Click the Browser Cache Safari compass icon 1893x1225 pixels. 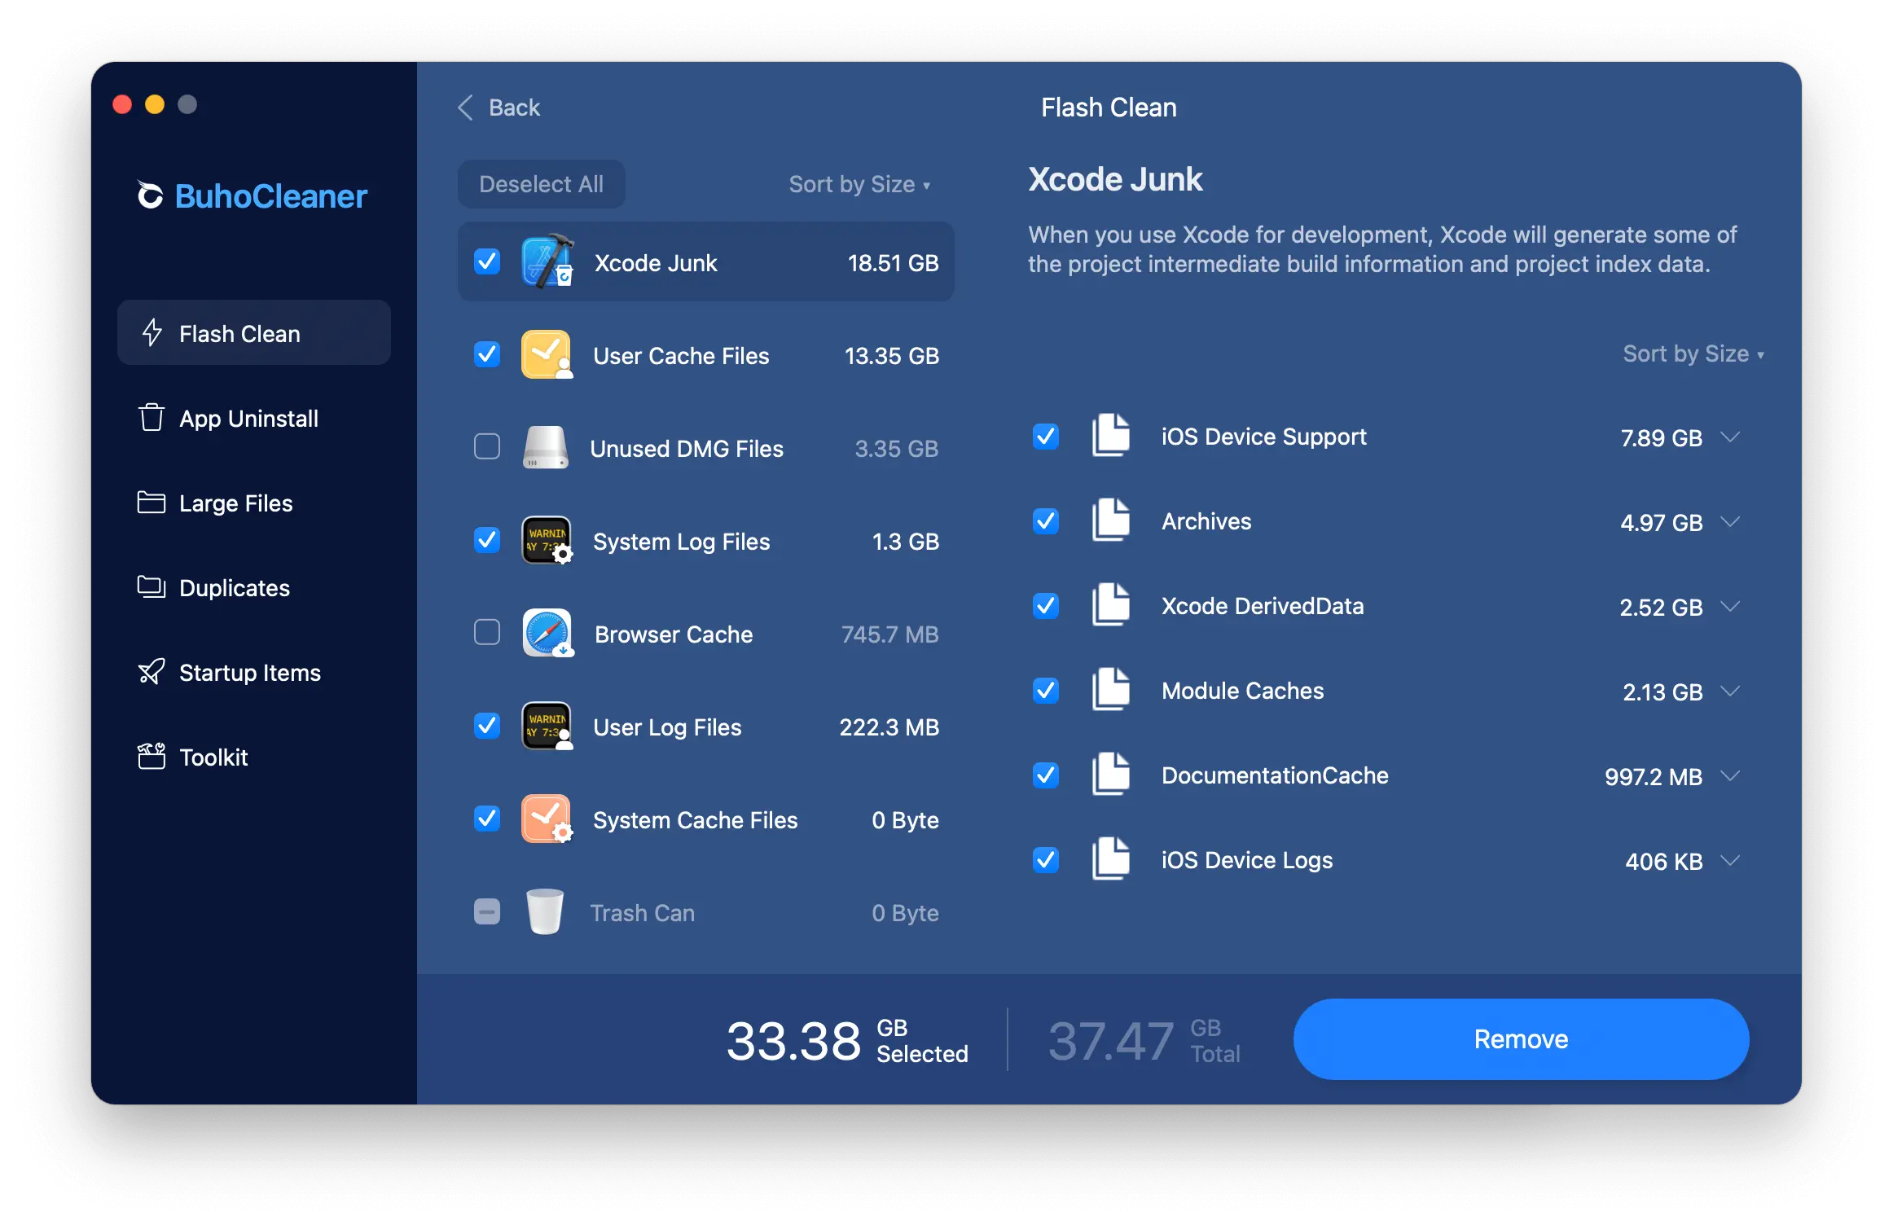pos(547,633)
